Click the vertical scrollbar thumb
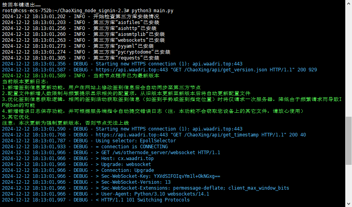The height and width of the screenshot is (207, 352). (348, 140)
